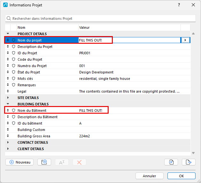Confirm with the OK button

(x=182, y=176)
